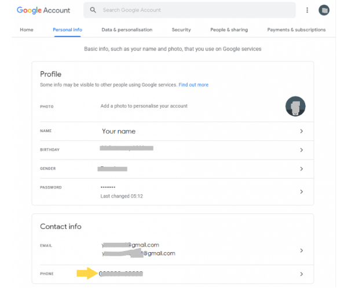The width and height of the screenshot is (337, 291).
Task: Click the PHOTO row label
Action: click(47, 107)
